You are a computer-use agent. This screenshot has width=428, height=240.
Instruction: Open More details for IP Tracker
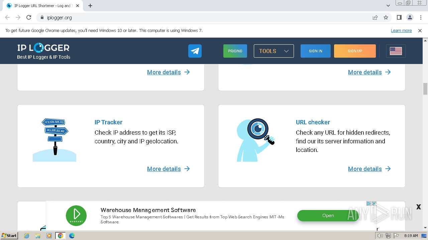click(169, 169)
